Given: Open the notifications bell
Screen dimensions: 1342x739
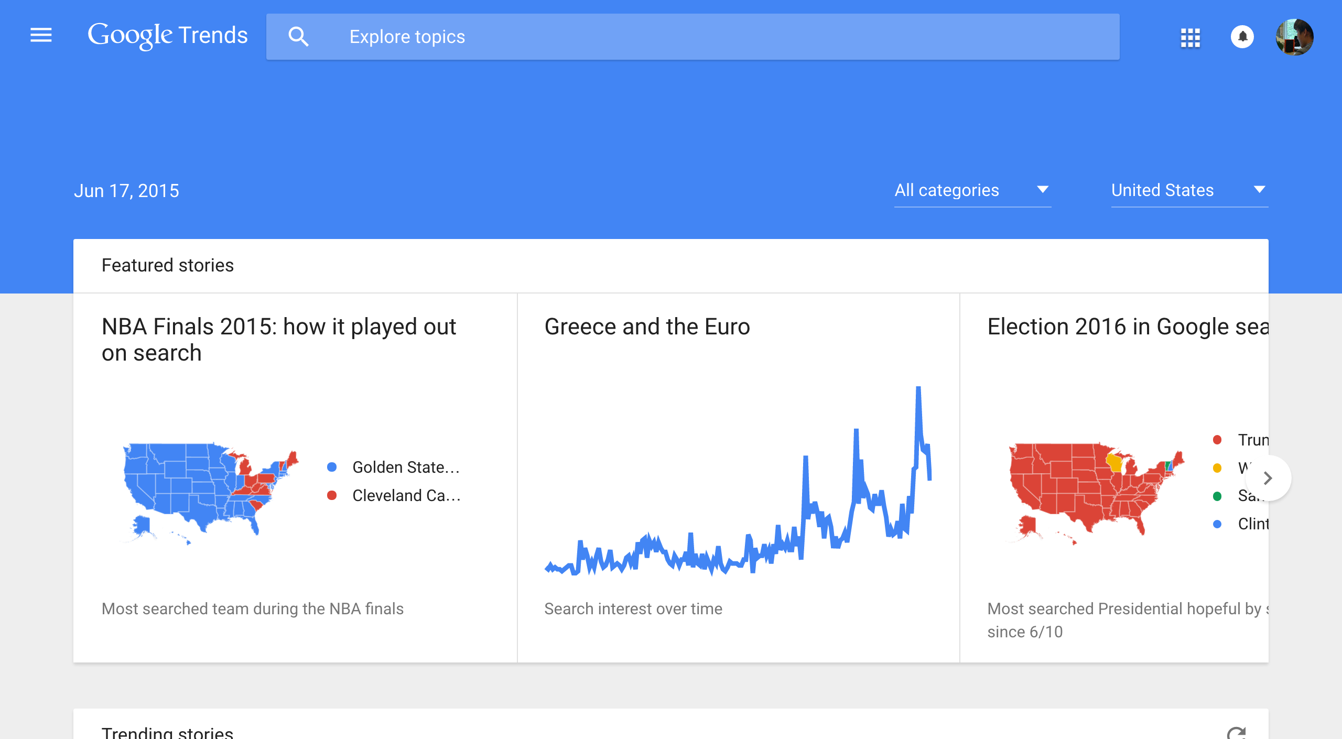Looking at the screenshot, I should [x=1242, y=37].
